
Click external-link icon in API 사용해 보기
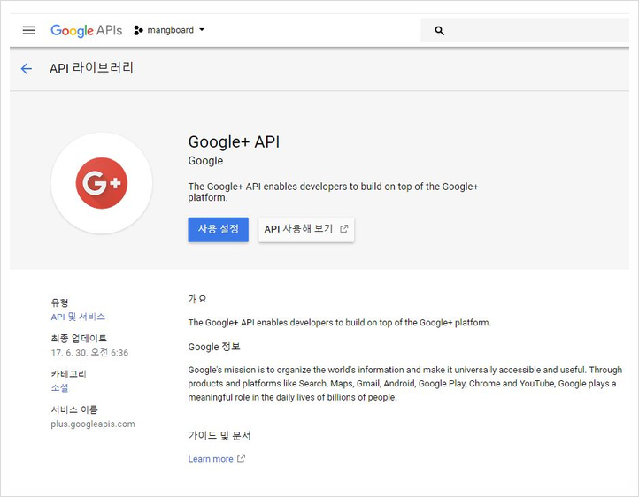(x=344, y=229)
